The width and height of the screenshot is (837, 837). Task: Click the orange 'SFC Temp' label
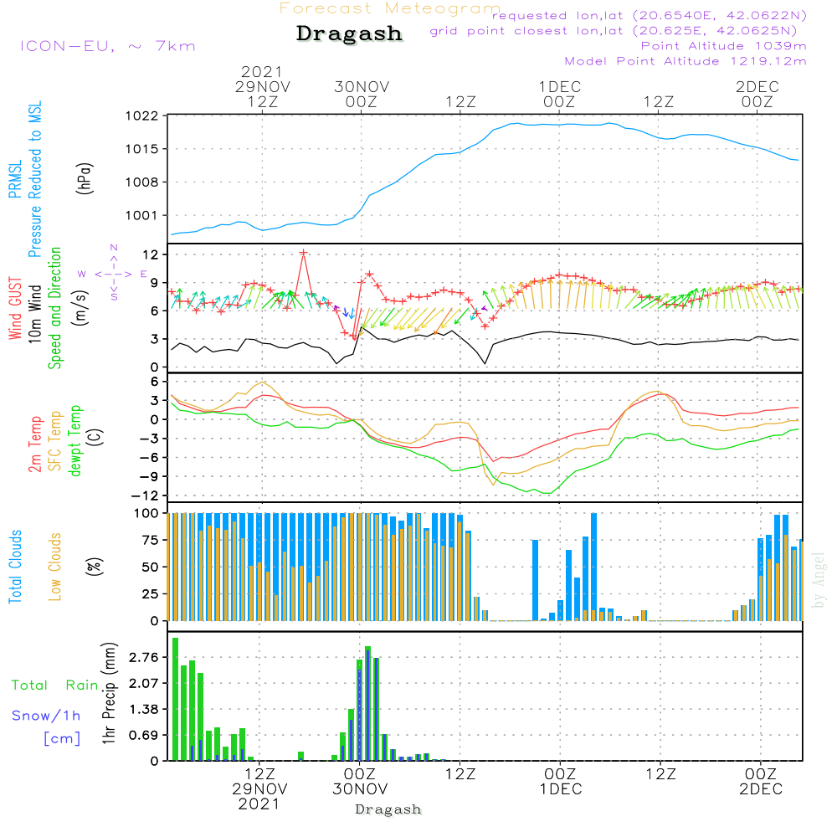54,441
